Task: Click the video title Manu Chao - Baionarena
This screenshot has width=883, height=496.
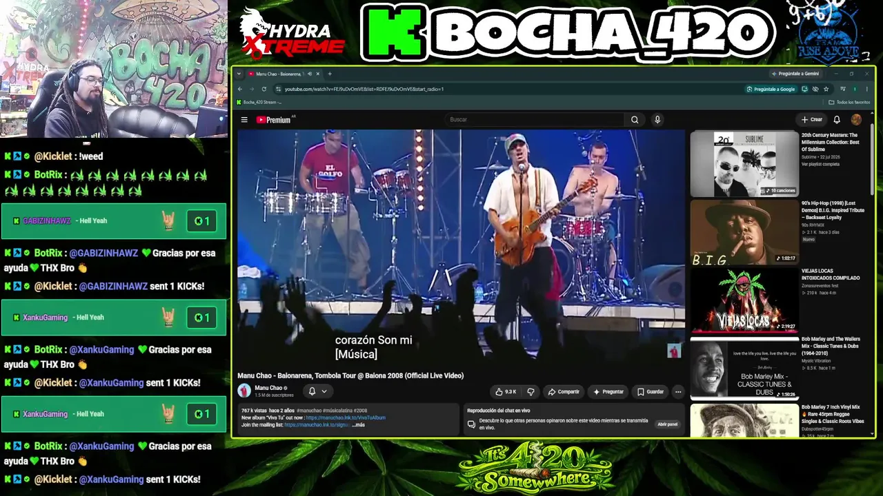Action: (x=350, y=375)
